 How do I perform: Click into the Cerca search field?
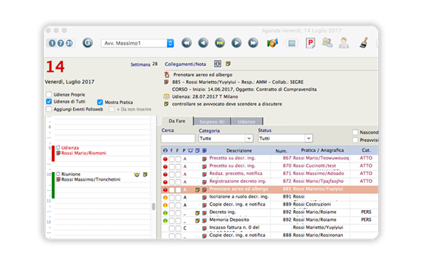tap(178, 138)
